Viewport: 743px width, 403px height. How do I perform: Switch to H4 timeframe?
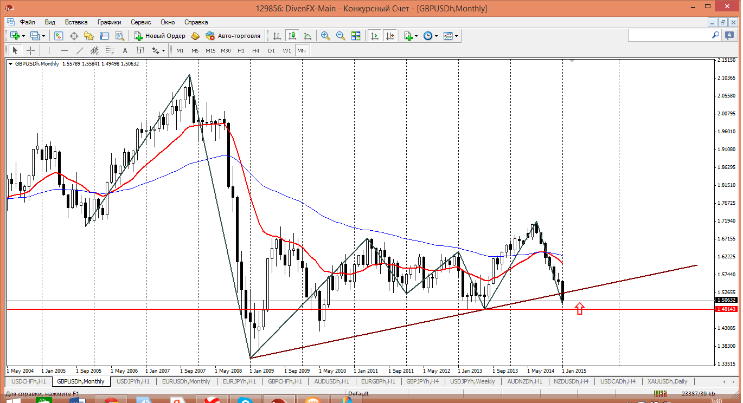[256, 50]
